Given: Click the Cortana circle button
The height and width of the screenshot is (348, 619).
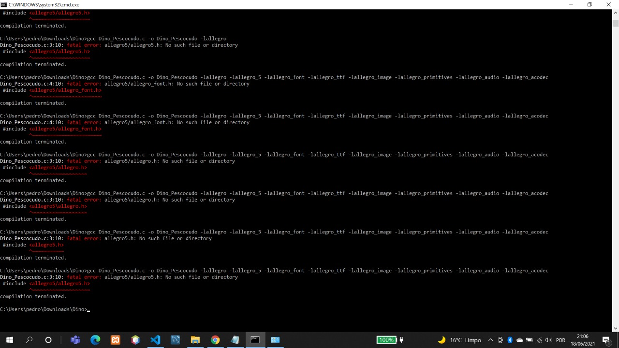Looking at the screenshot, I should (48, 340).
